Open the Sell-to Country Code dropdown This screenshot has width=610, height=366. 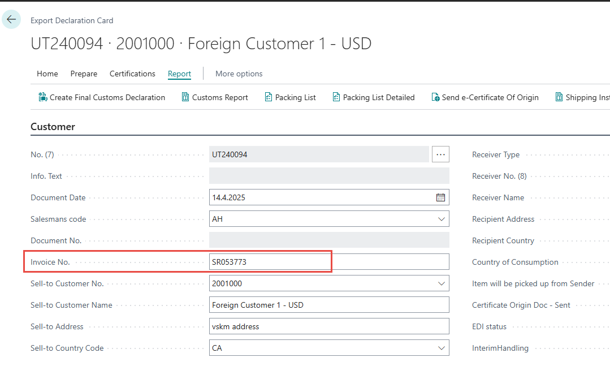click(441, 348)
